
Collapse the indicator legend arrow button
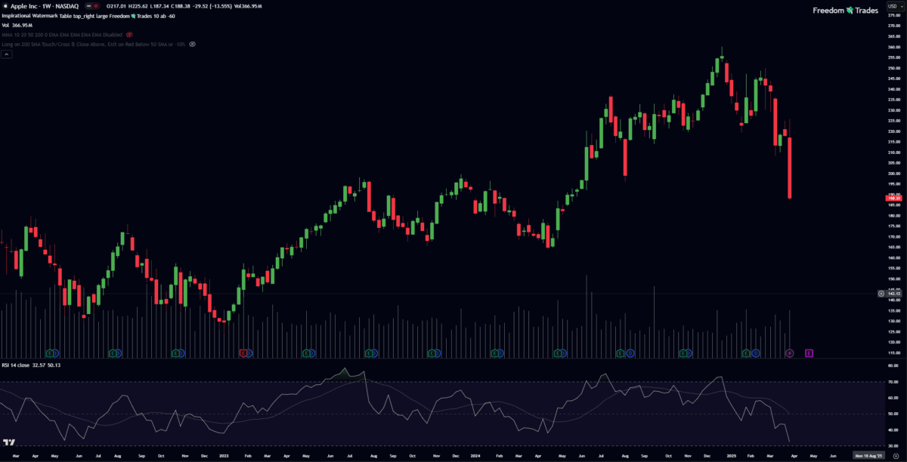[8, 53]
